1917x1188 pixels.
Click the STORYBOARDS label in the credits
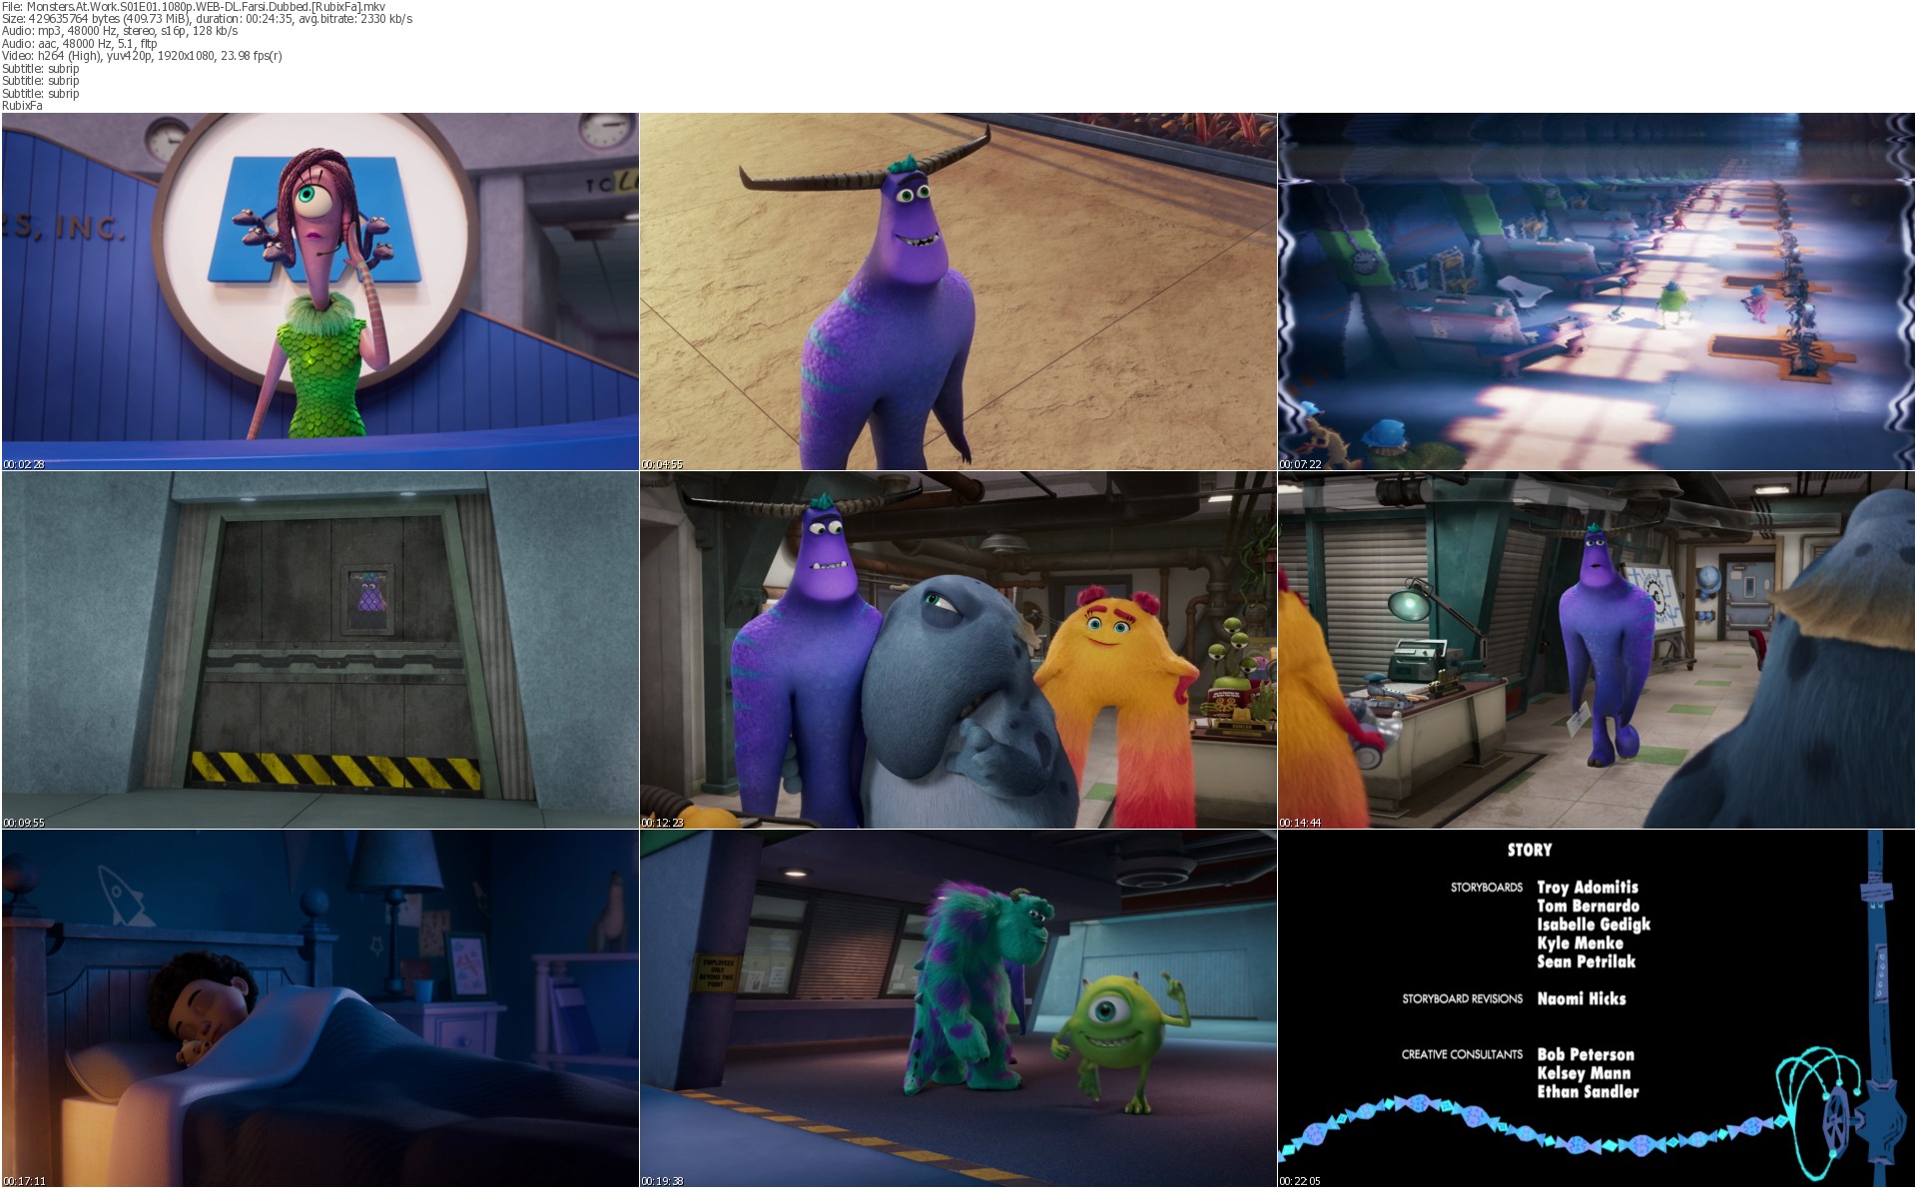1487,888
